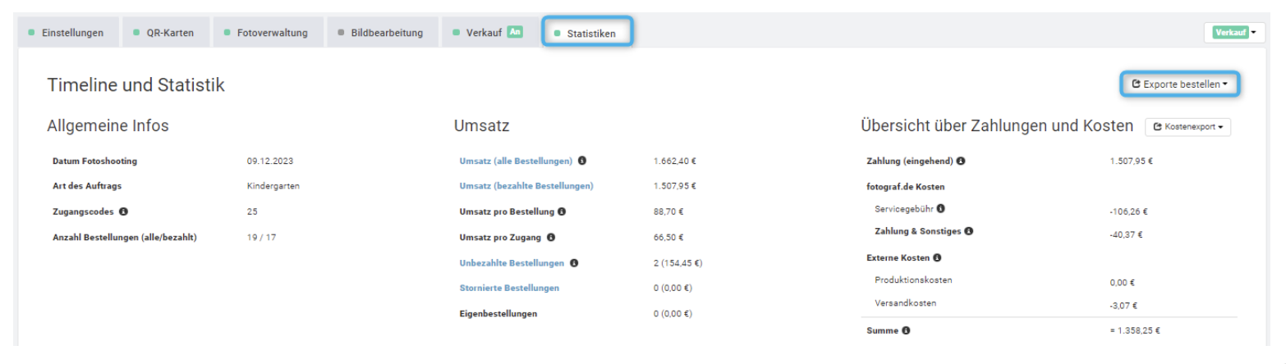
Task: Click info icon beside Umsatz pro Zugang
Action: pos(551,238)
